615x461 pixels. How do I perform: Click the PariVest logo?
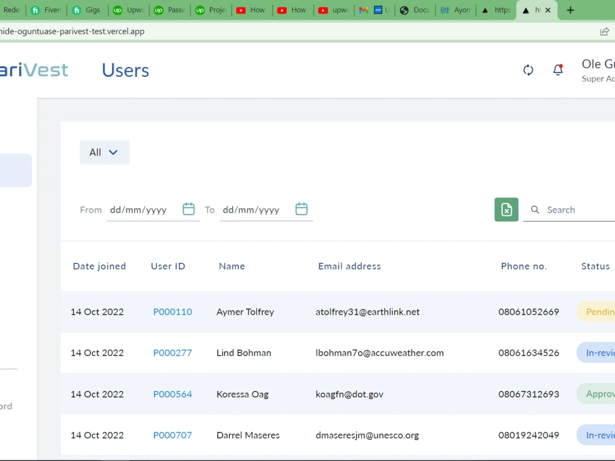pos(34,69)
